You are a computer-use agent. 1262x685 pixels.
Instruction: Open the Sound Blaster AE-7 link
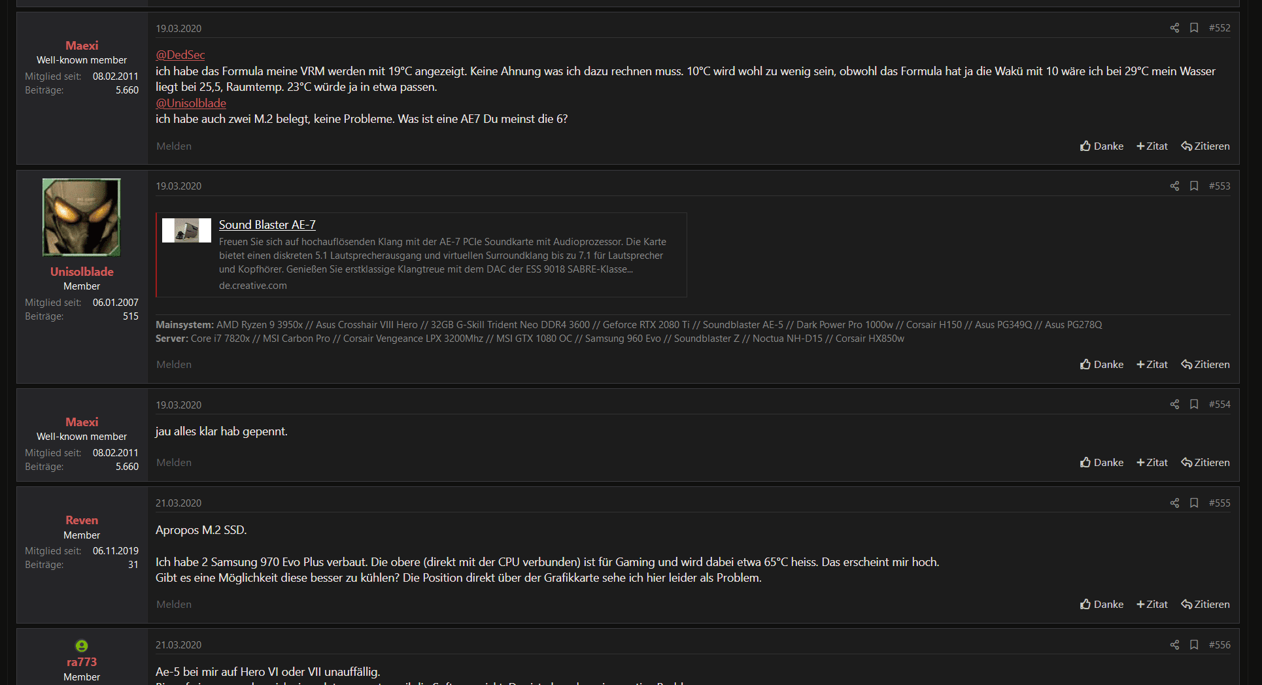267,225
